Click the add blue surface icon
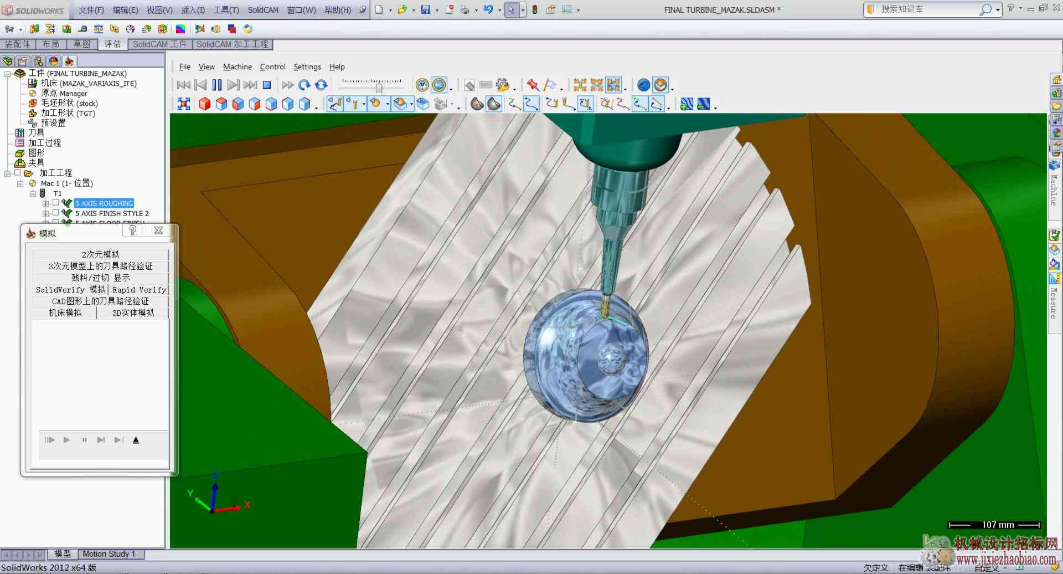 pos(687,104)
